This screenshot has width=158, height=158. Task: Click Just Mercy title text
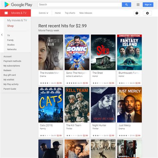point(125,125)
